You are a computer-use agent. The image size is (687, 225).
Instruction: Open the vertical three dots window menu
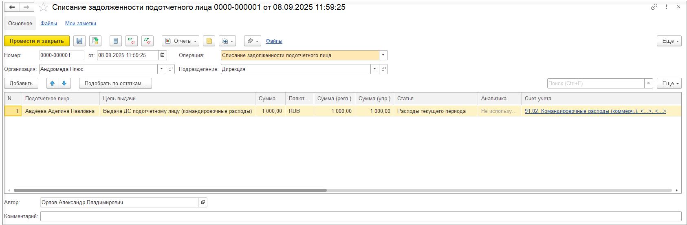666,7
